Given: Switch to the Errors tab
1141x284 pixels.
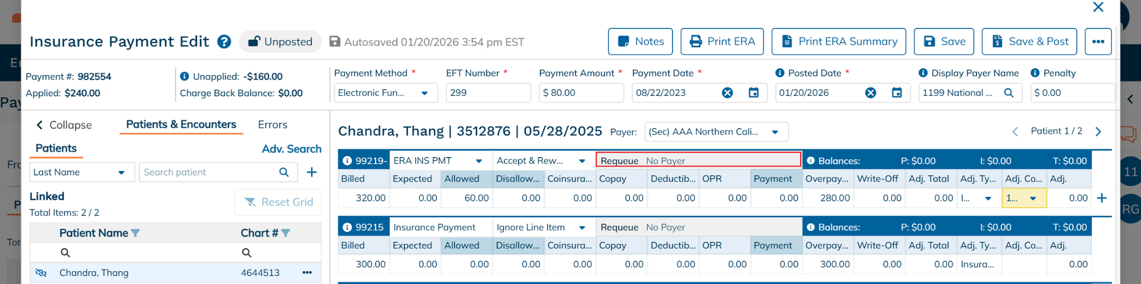Looking at the screenshot, I should [272, 125].
